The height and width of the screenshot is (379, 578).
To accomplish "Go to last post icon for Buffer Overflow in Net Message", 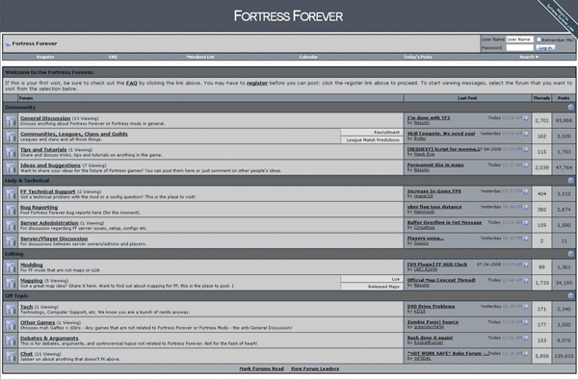I will click(526, 222).
